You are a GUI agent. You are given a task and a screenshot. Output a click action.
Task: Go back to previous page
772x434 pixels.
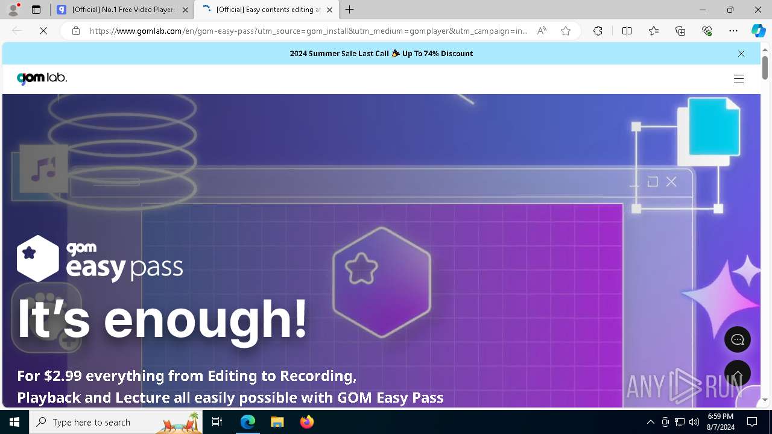pos(17,31)
